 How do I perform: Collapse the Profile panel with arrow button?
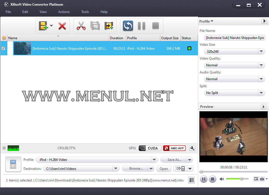pos(264,21)
